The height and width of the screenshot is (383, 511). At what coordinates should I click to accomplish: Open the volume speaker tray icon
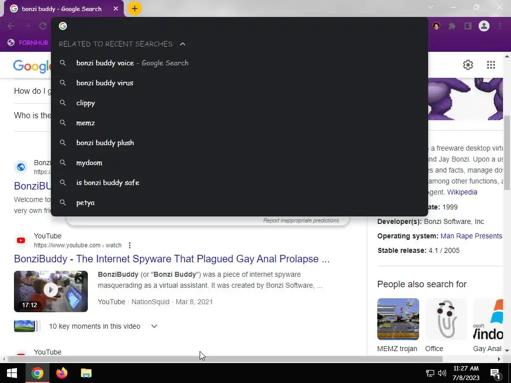point(442,373)
